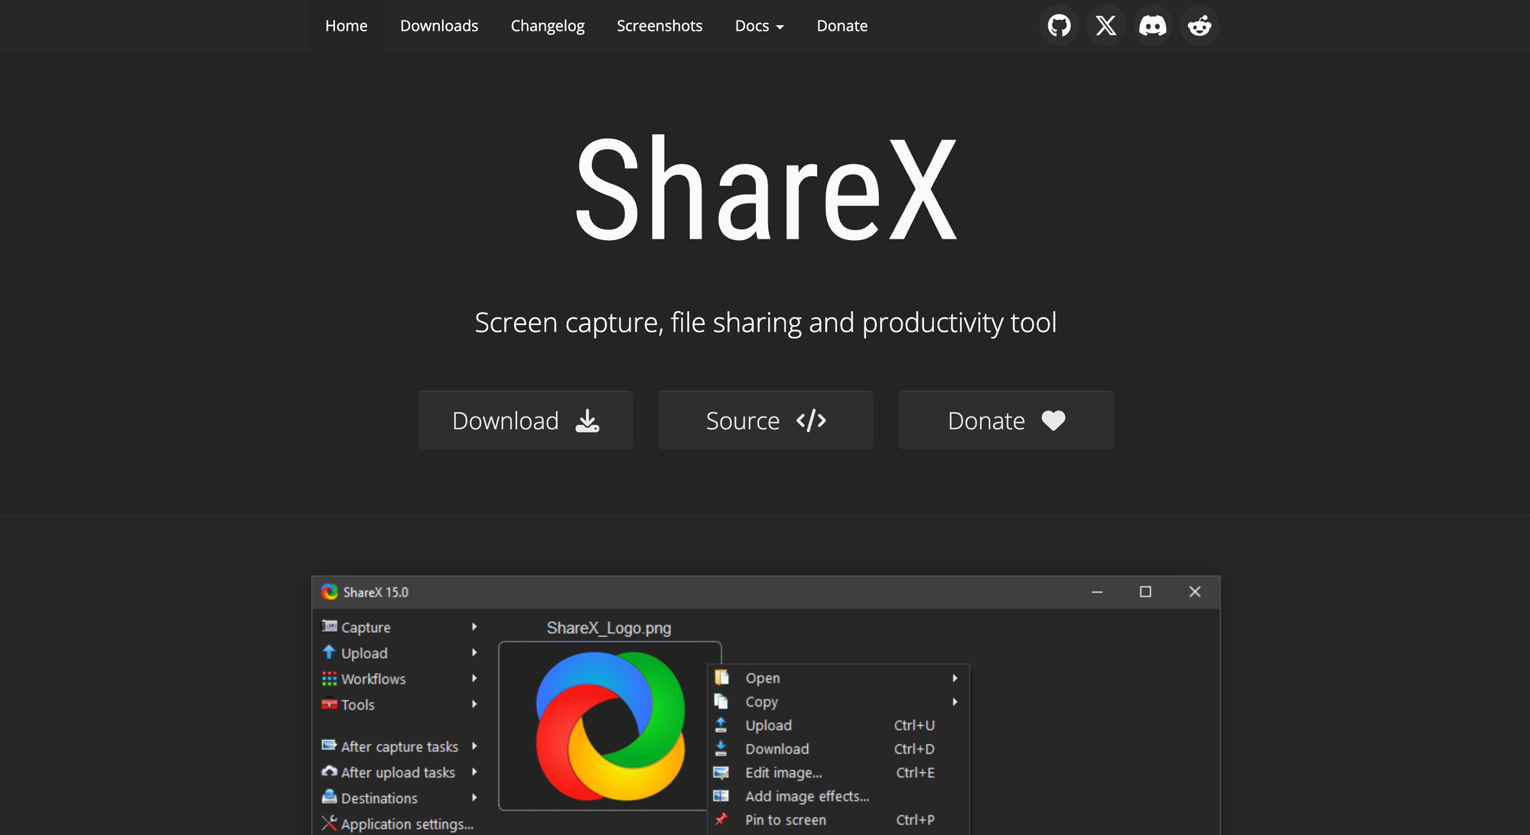The height and width of the screenshot is (835, 1530).
Task: Click the Upload arrow icon in the left menu
Action: click(329, 652)
